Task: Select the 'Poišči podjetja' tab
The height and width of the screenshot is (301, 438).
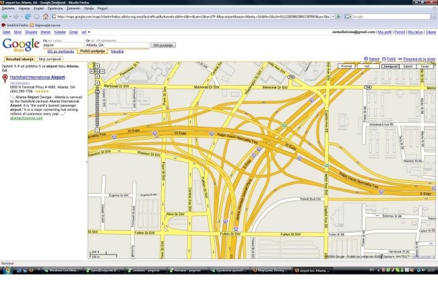Action: (x=92, y=51)
